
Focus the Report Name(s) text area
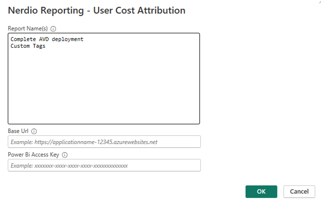104,79
